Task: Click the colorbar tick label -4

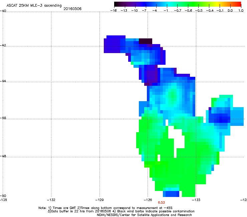Action: [155, 11]
